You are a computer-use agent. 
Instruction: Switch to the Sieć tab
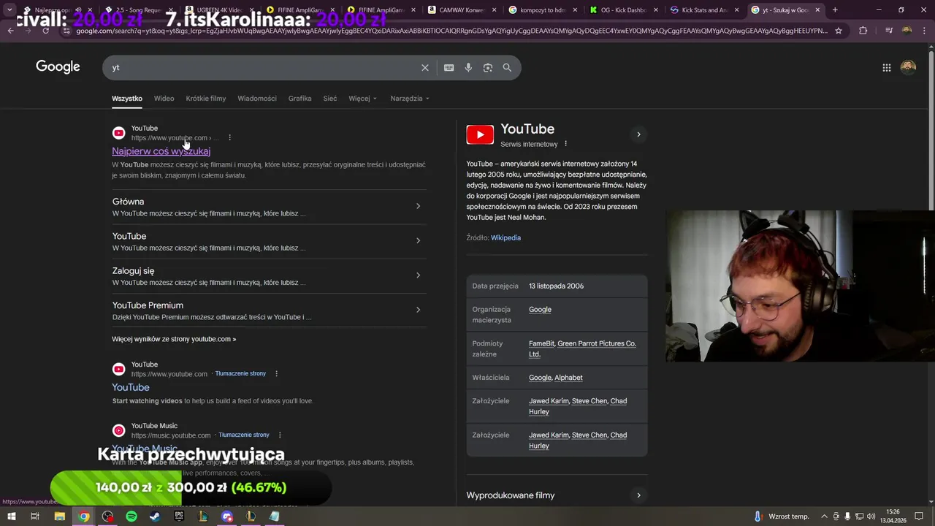click(330, 99)
